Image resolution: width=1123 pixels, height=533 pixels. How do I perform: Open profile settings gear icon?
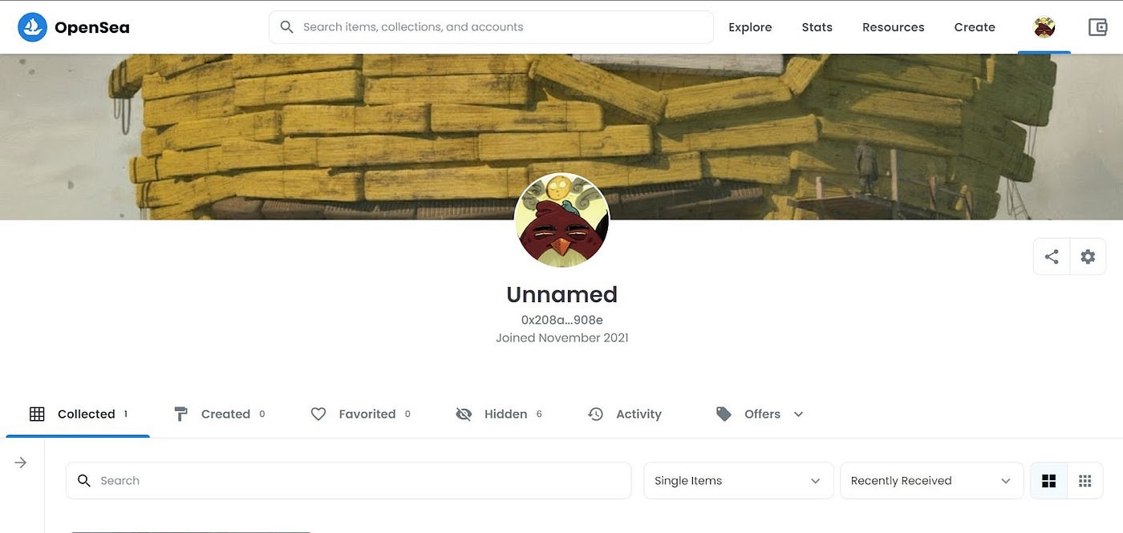[1088, 257]
